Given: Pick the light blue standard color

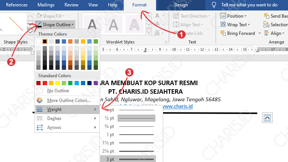Looking at the screenshot, I should coord(76,83).
